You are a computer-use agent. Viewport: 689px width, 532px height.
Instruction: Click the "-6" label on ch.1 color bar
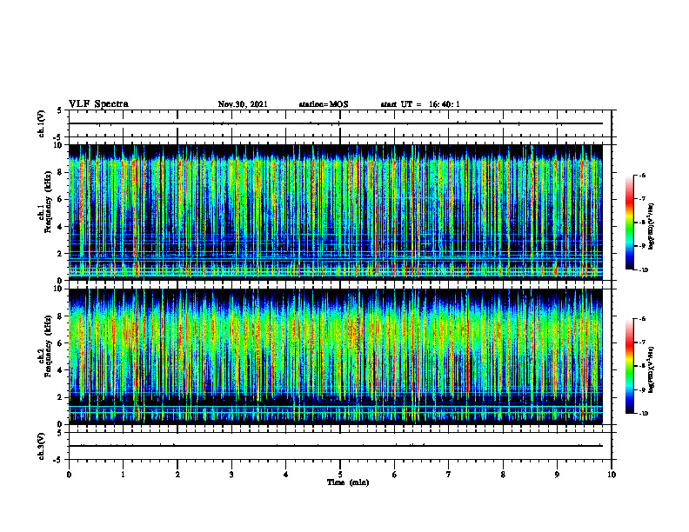[642, 175]
